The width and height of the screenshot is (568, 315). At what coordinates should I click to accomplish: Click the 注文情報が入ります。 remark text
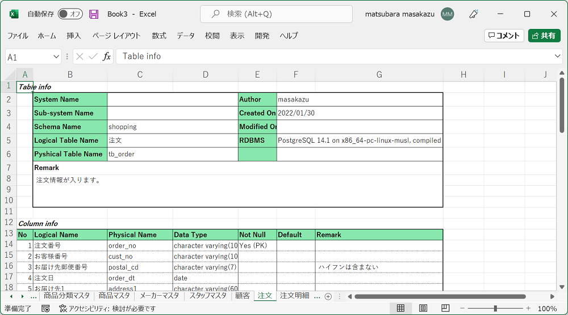pyautogui.click(x=69, y=180)
